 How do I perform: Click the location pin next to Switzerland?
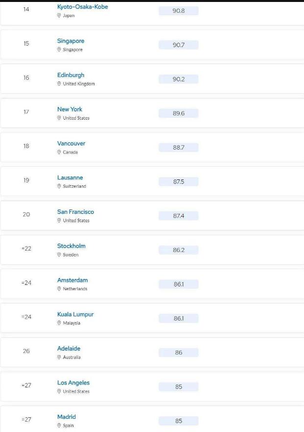coord(59,186)
